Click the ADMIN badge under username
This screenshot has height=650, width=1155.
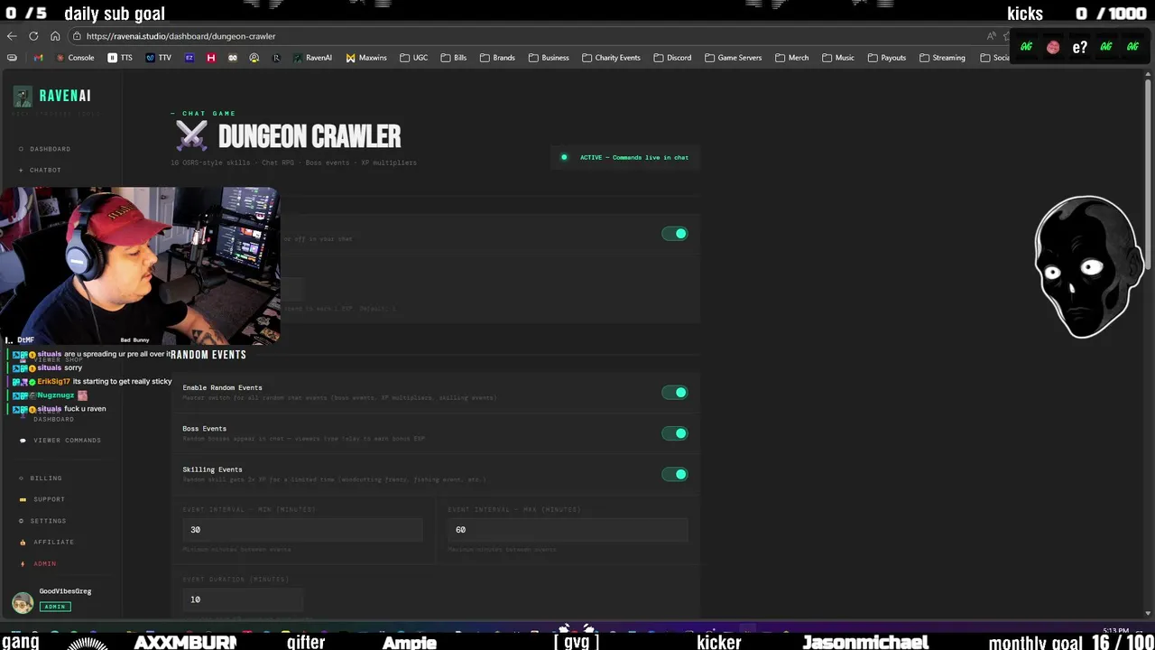point(55,607)
